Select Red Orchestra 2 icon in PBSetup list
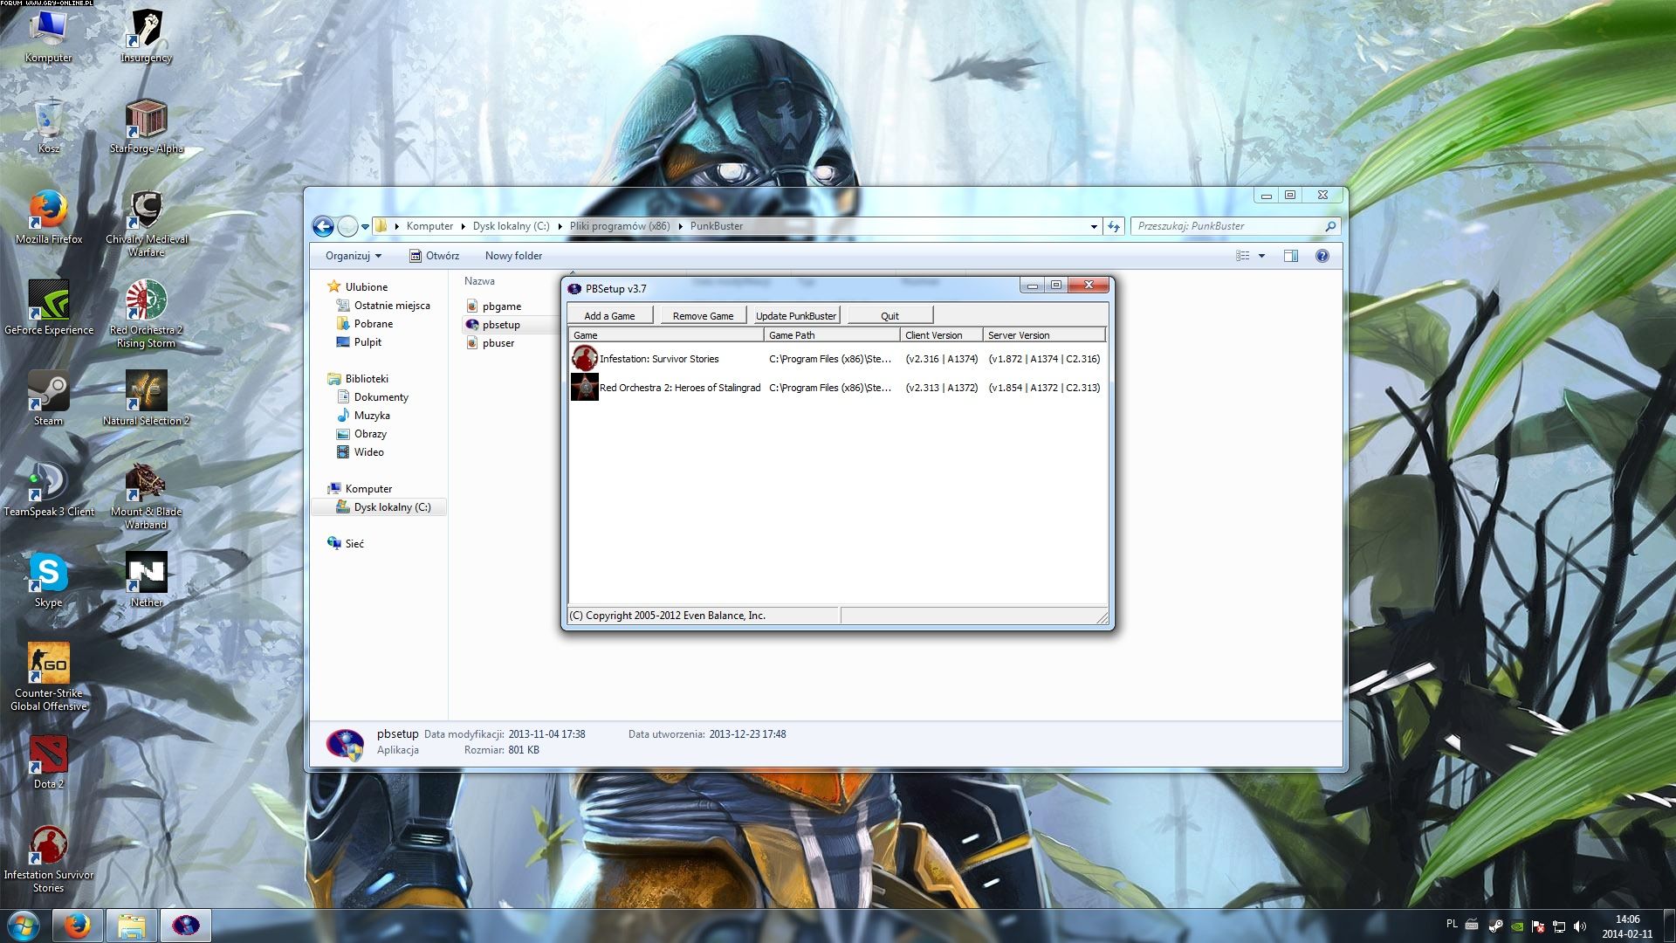 tap(584, 387)
